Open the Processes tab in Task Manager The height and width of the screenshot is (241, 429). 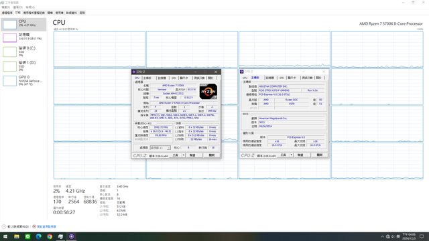tap(7, 13)
